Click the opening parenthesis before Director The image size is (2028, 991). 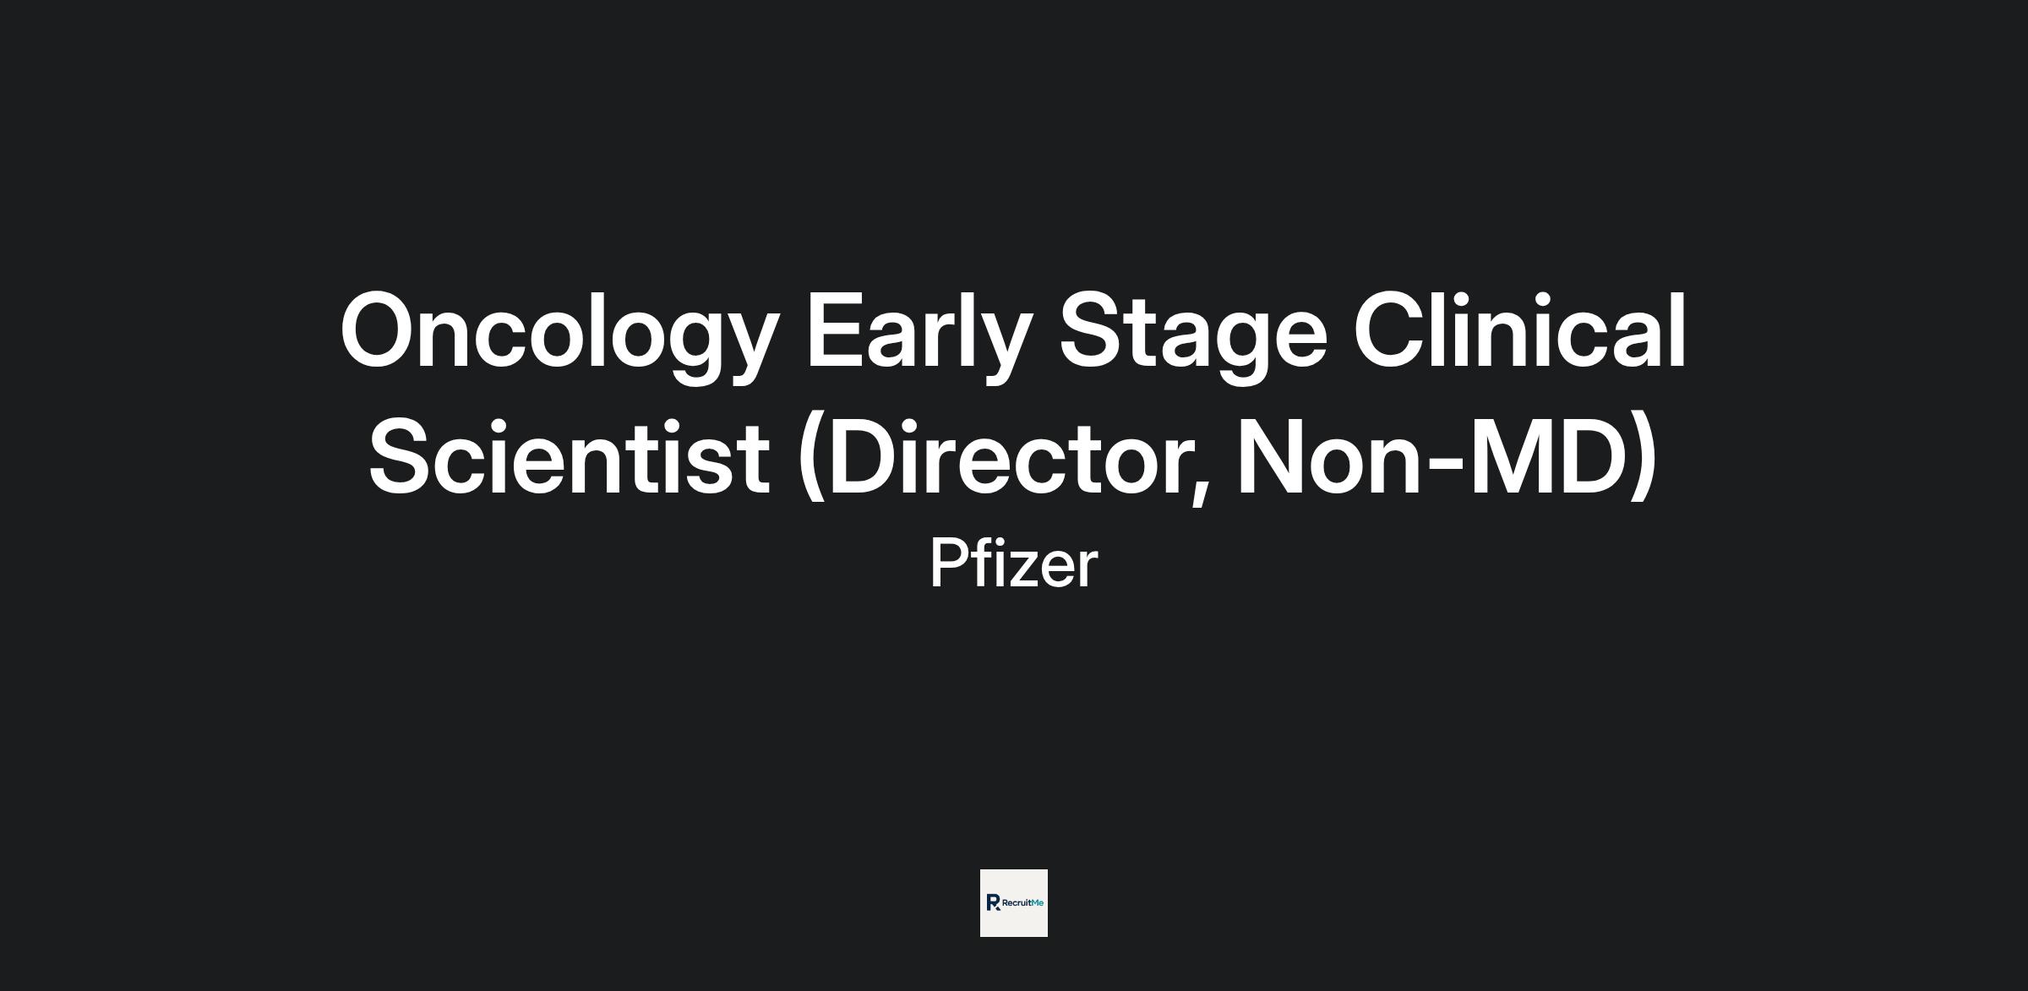tap(810, 457)
